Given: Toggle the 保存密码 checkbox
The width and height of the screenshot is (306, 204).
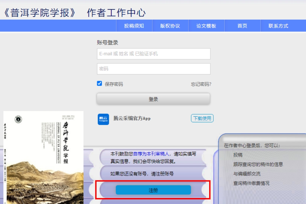Looking at the screenshot, I should click(x=99, y=83).
